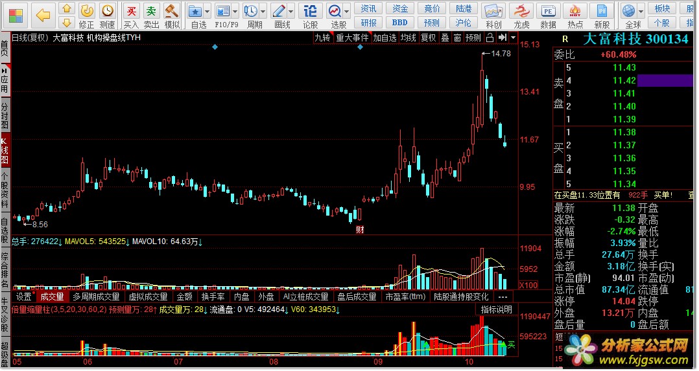Click the first blue diamond event marker

coord(215,47)
